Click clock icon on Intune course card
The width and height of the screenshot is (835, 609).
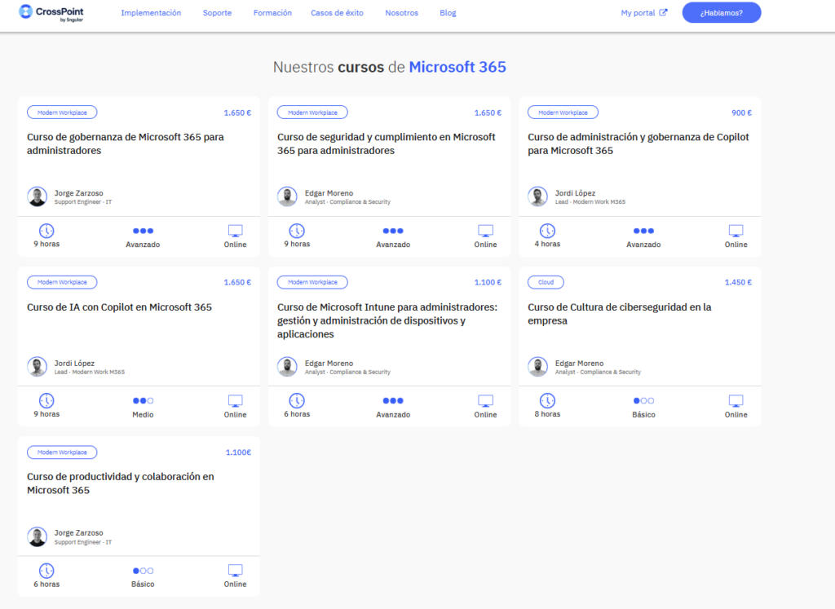tap(297, 400)
